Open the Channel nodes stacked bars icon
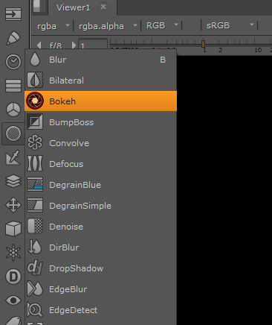Screen dimensions: 272x325 click(x=13, y=86)
